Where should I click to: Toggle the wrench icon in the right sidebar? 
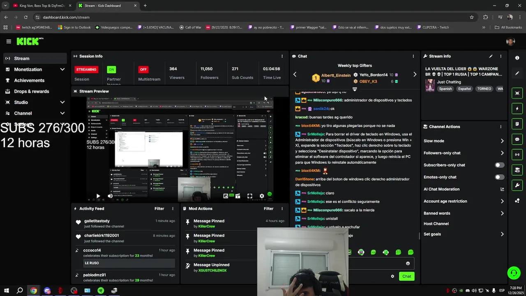coord(517,185)
